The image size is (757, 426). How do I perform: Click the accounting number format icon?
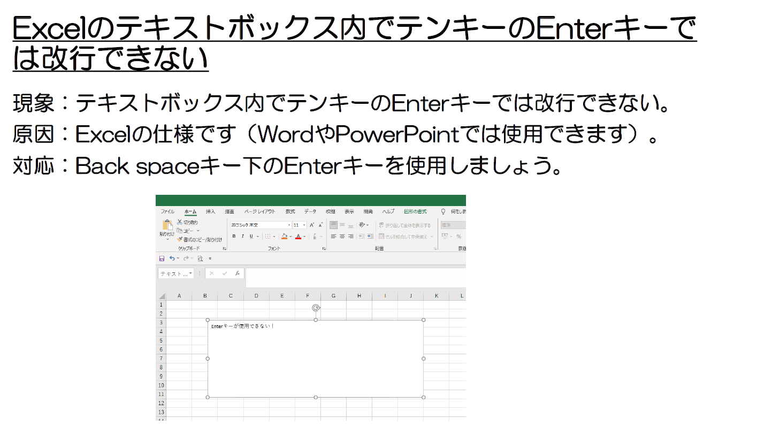[x=445, y=236]
